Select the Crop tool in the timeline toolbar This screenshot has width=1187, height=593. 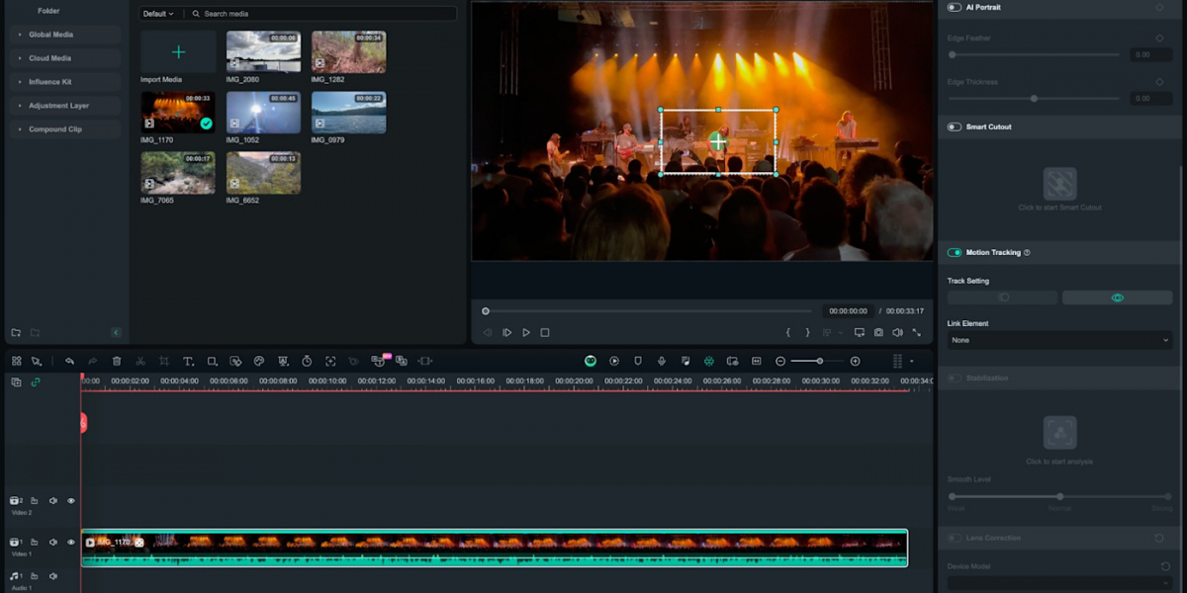164,362
